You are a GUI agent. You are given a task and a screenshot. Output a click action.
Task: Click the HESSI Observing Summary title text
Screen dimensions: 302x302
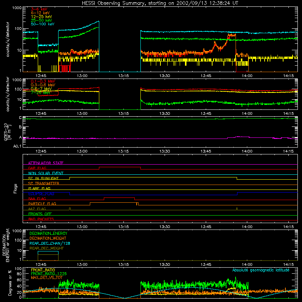[160, 3]
